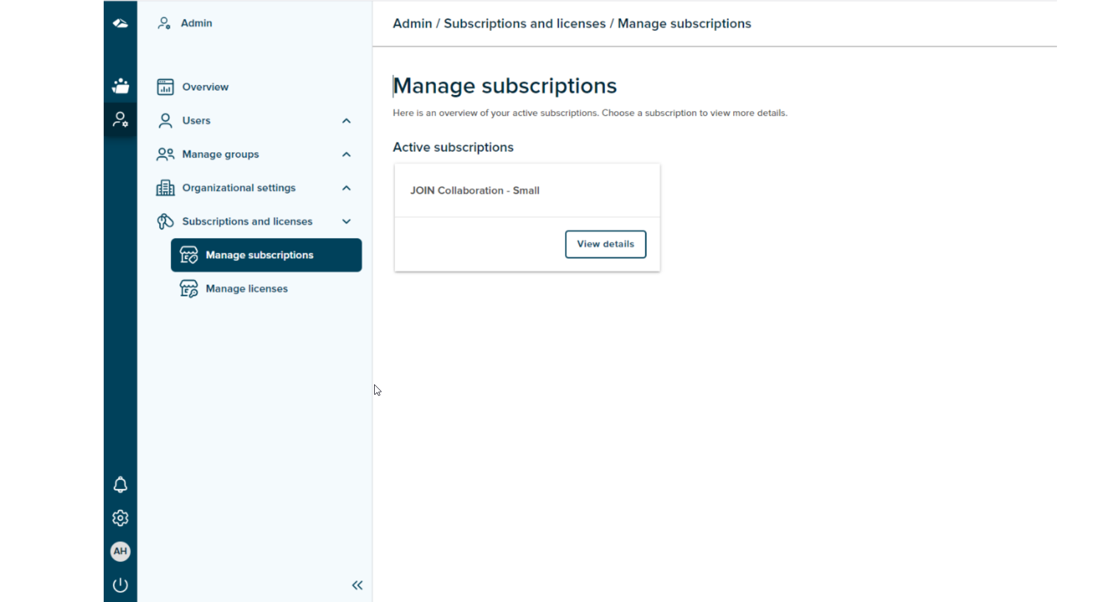Open the team hub icon in dark sidebar
Screen dimensions: 1117x602
(120, 86)
